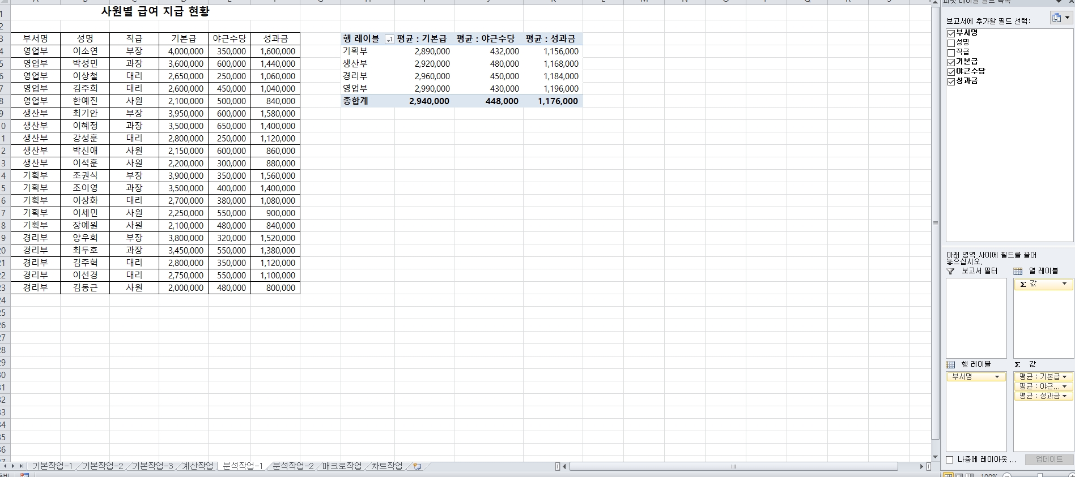Enable the defer layout update checkbox

coord(950,459)
